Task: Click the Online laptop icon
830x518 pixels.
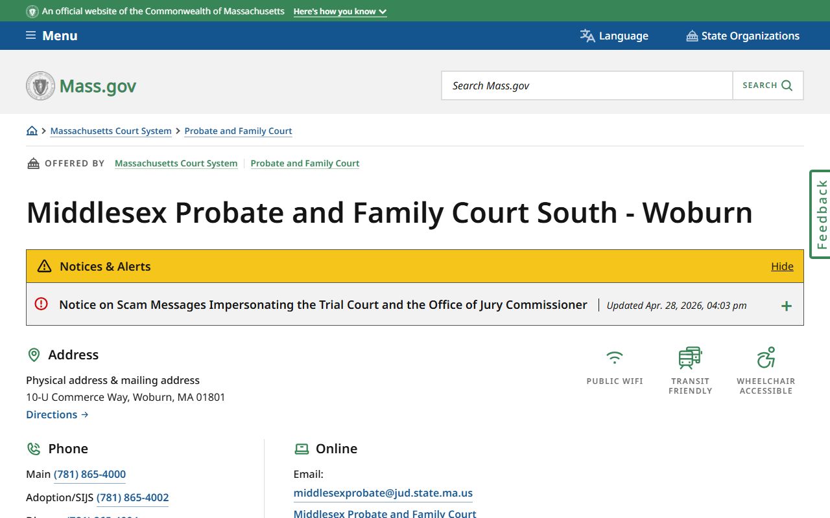Action: click(x=302, y=449)
